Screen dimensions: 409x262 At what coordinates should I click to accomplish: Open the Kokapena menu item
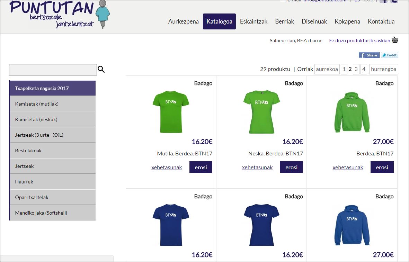coord(347,21)
